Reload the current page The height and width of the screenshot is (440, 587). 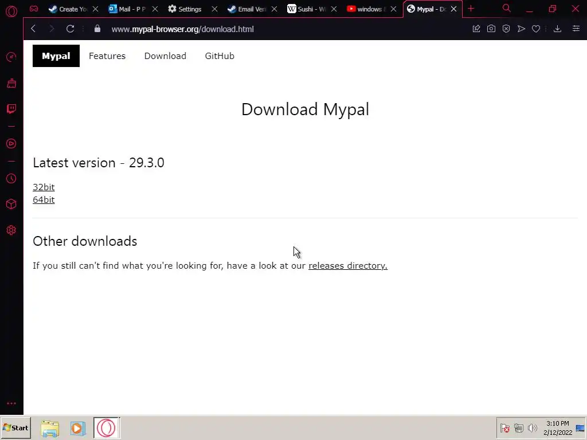pos(70,29)
